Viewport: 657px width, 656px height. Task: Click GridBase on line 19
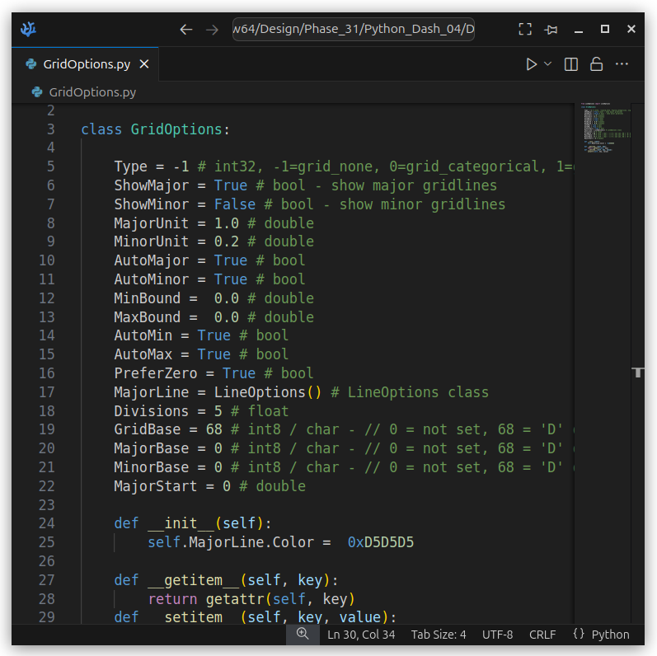pos(148,430)
